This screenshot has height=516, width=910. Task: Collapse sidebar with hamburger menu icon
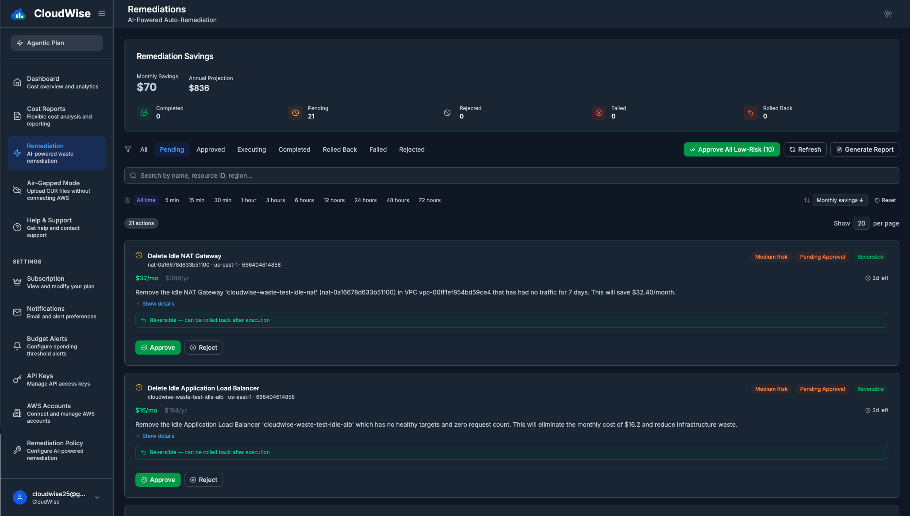click(102, 14)
